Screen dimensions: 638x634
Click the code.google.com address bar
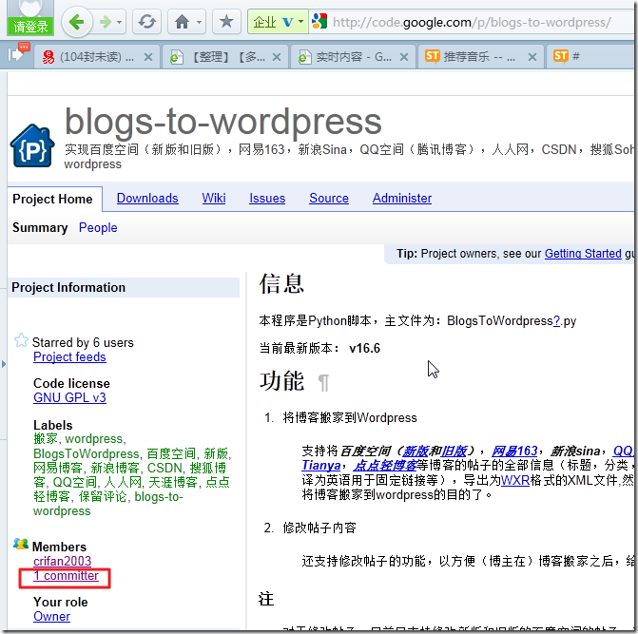(472, 22)
